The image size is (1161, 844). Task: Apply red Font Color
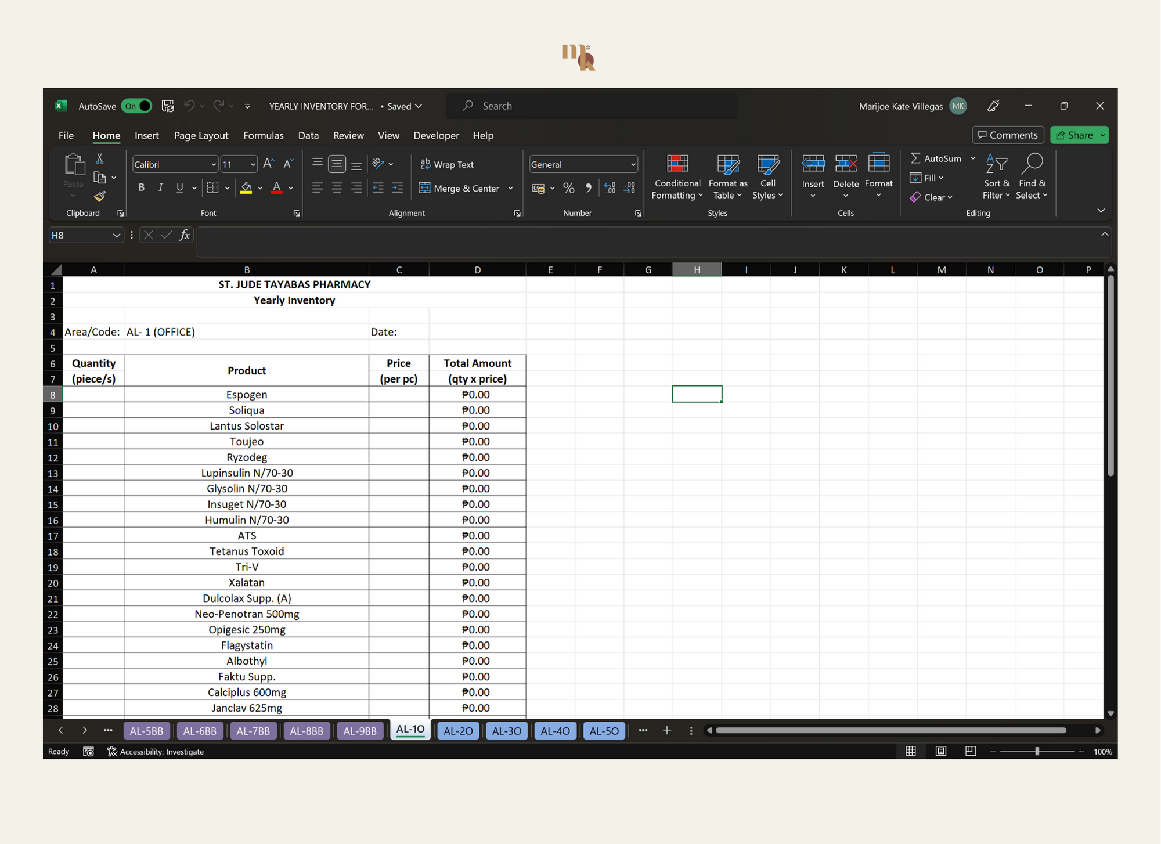277,187
